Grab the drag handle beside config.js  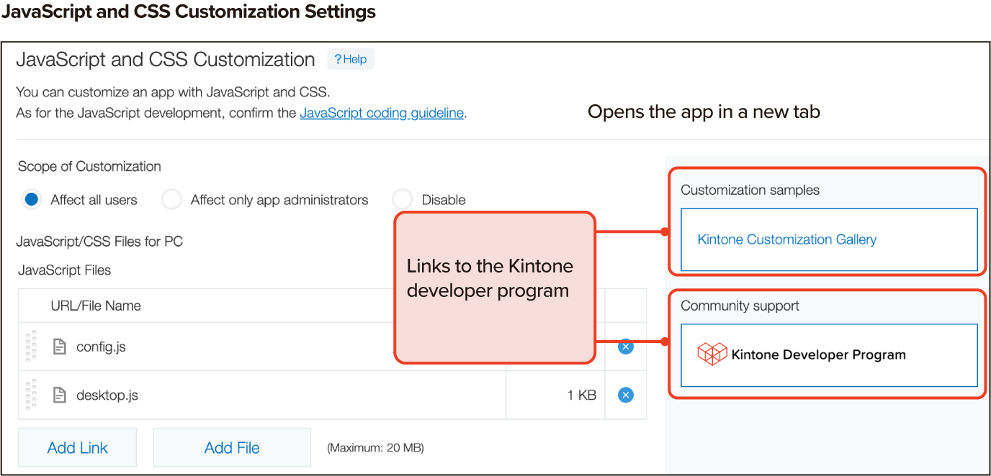(31, 347)
